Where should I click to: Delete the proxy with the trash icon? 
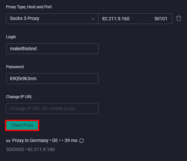[179, 19]
